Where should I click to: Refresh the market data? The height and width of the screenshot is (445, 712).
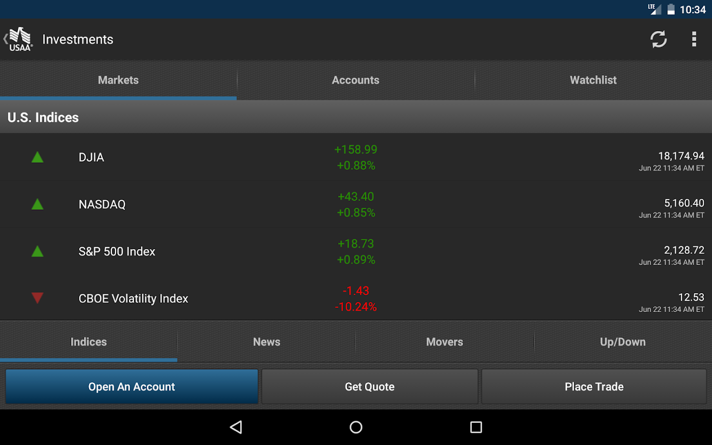point(658,39)
